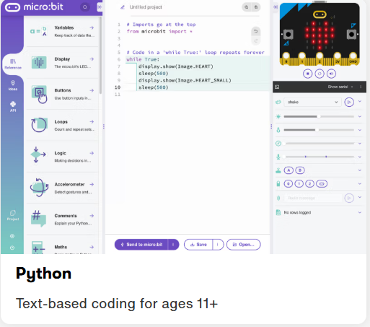The image size is (370, 327).
Task: Restart the simulator
Action: click(320, 74)
